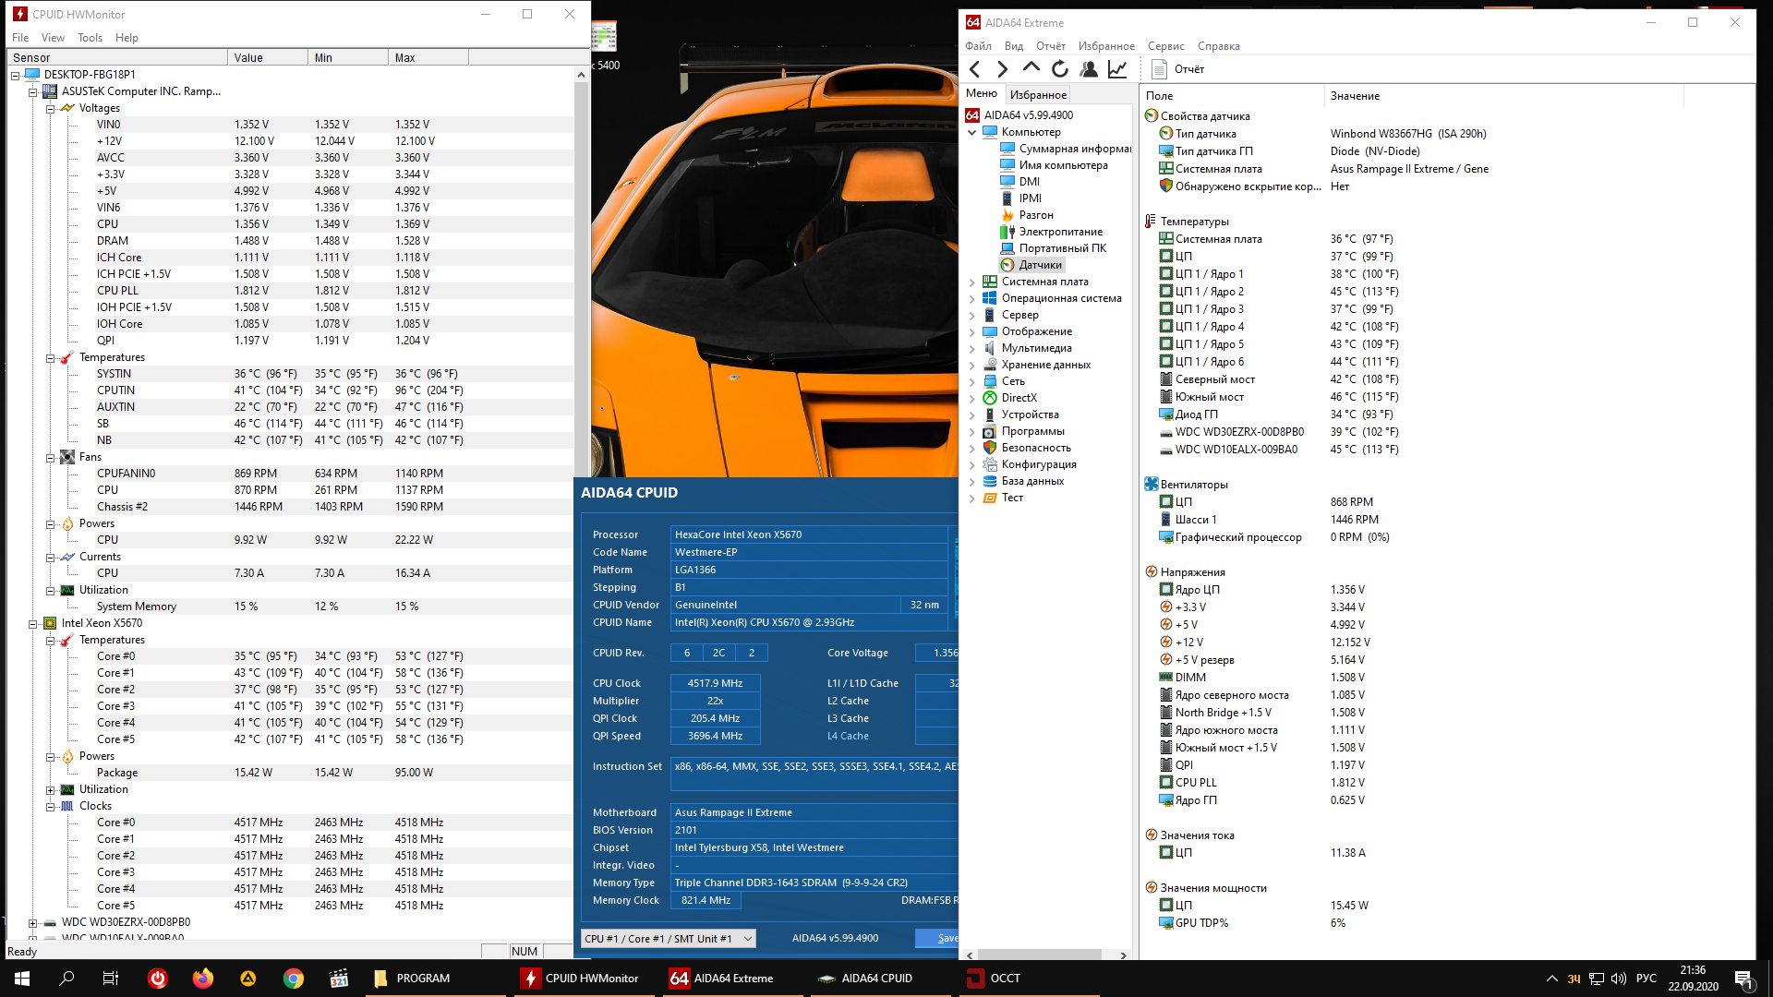Expand the Системная плата tree section
Viewport: 1773px width, 997px height.
(x=972, y=282)
